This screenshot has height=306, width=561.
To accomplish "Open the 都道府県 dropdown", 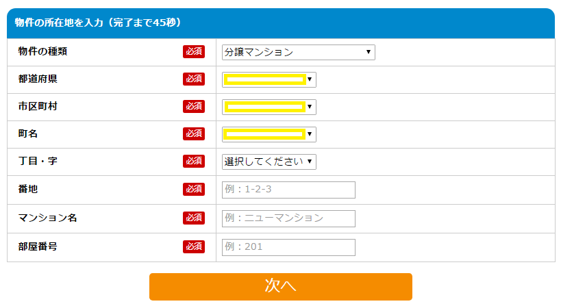I will pyautogui.click(x=269, y=79).
